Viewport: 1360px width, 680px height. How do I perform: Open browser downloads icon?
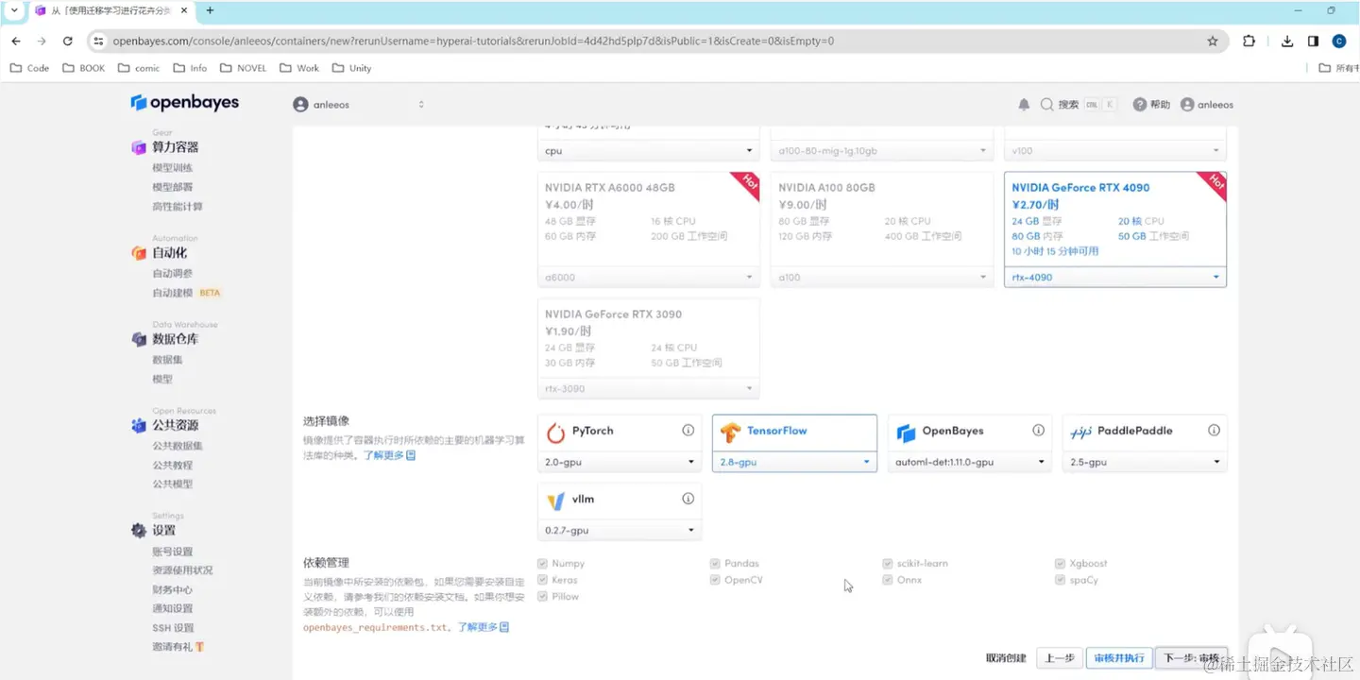tap(1287, 41)
